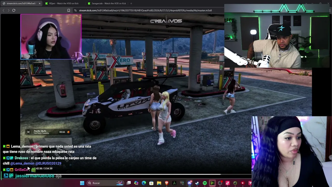Viewport: 332px width, 187px height.
Task: Open OBS Studio from the taskbar
Action: click(x=220, y=183)
